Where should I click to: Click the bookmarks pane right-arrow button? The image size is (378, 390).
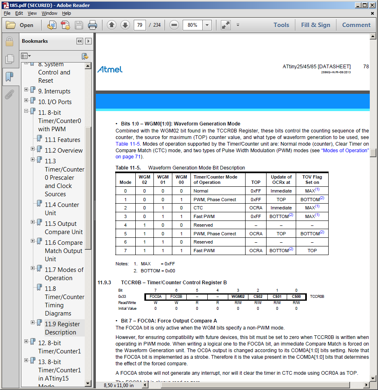point(88,41)
